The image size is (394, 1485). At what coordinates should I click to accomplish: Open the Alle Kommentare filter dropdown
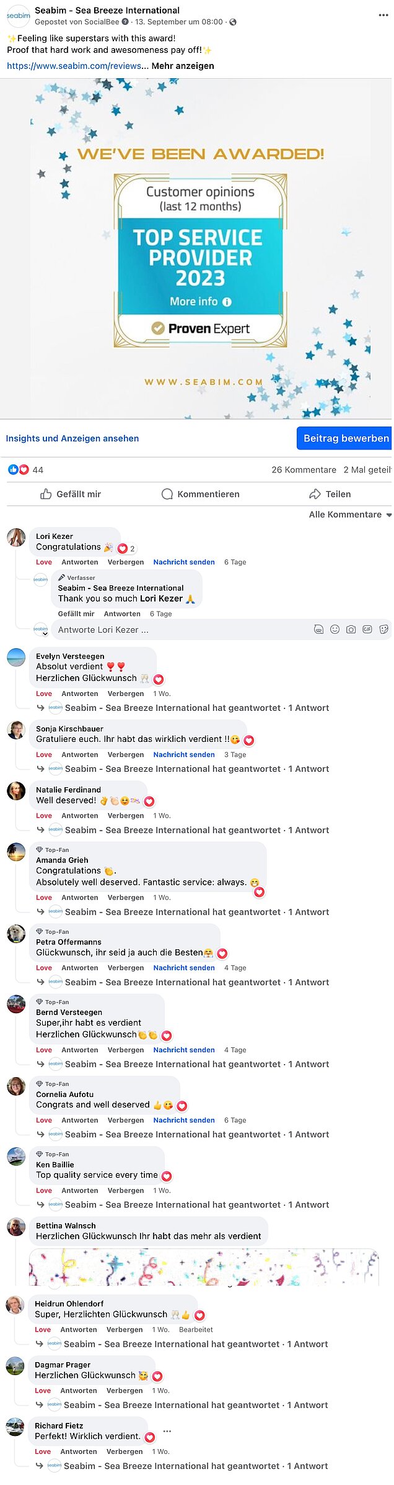click(x=350, y=515)
